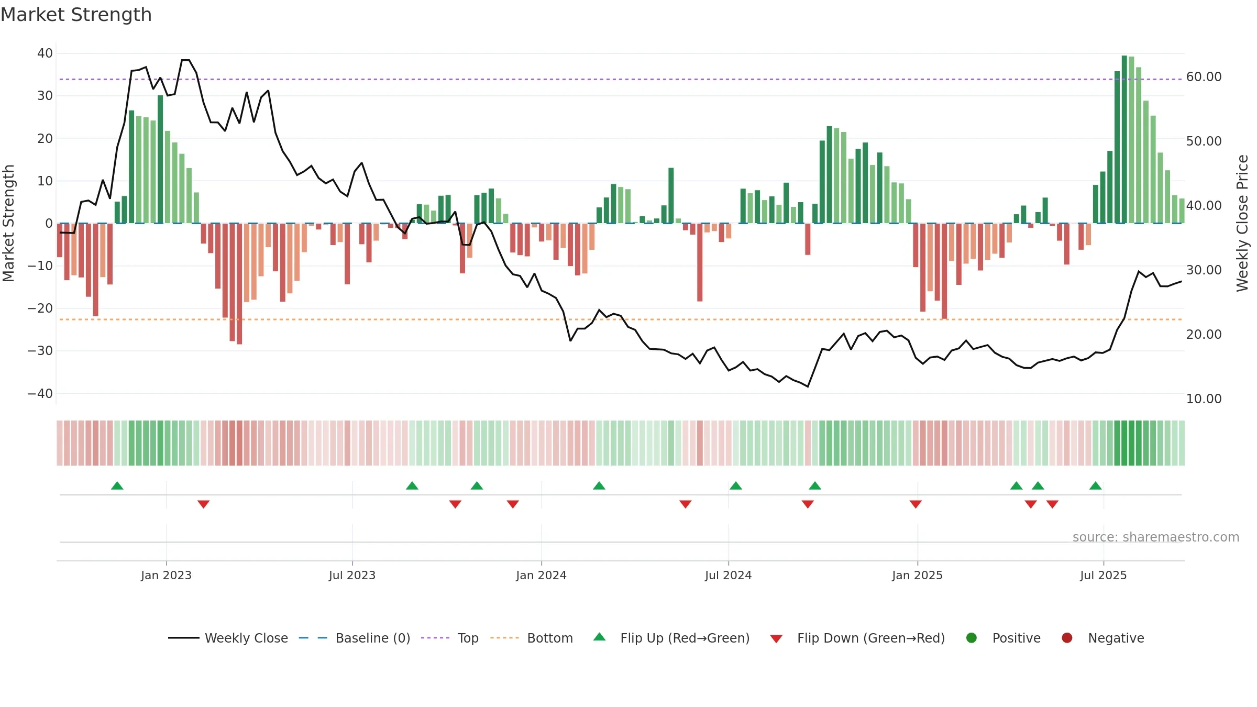Toggle the Bottom legend entry

[x=532, y=638]
